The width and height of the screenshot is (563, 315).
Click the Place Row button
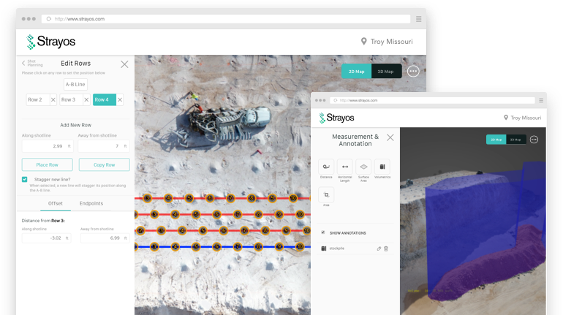tap(47, 164)
